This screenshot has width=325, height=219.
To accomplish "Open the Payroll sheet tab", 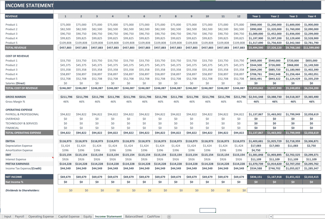I will (19, 216).
